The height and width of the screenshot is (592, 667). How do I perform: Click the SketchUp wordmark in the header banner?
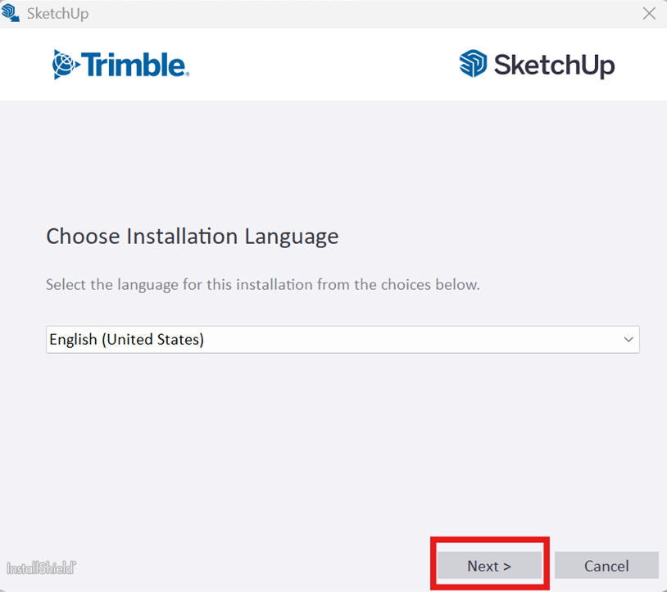click(x=553, y=65)
